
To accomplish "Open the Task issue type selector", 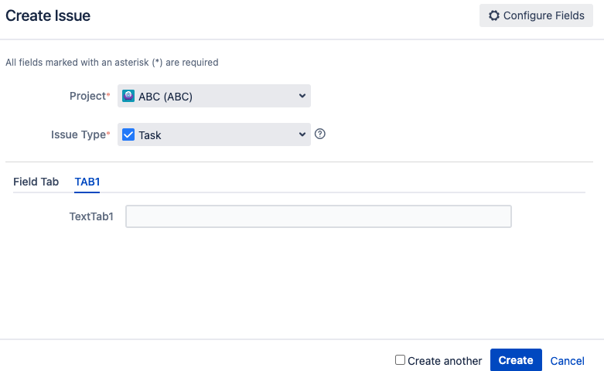I will [214, 134].
